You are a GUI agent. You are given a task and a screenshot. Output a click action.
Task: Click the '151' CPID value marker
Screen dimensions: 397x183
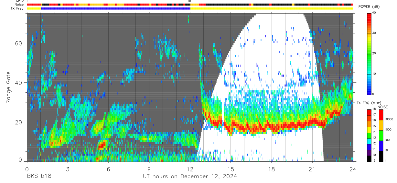(190, 1)
